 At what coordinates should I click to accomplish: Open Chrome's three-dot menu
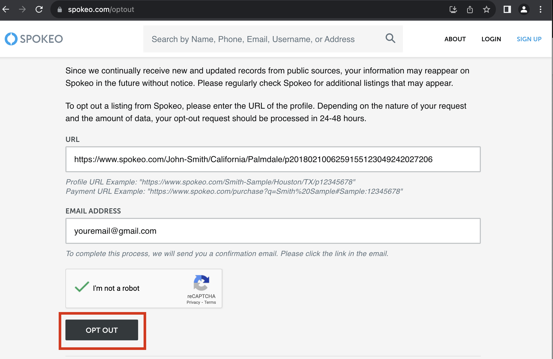point(540,9)
